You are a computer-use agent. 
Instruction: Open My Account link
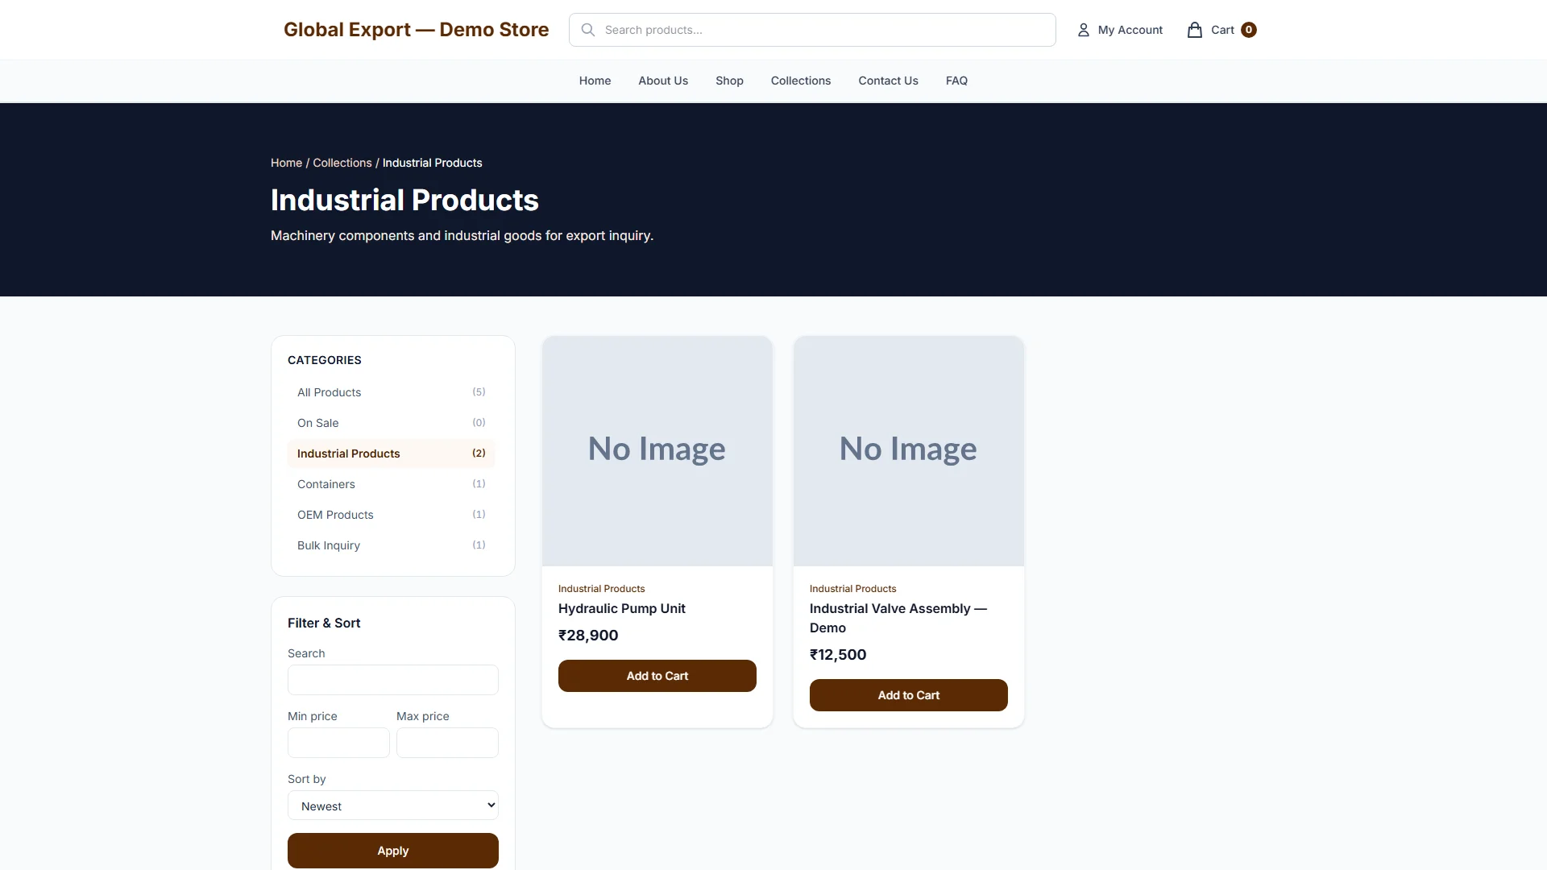(x=1121, y=30)
